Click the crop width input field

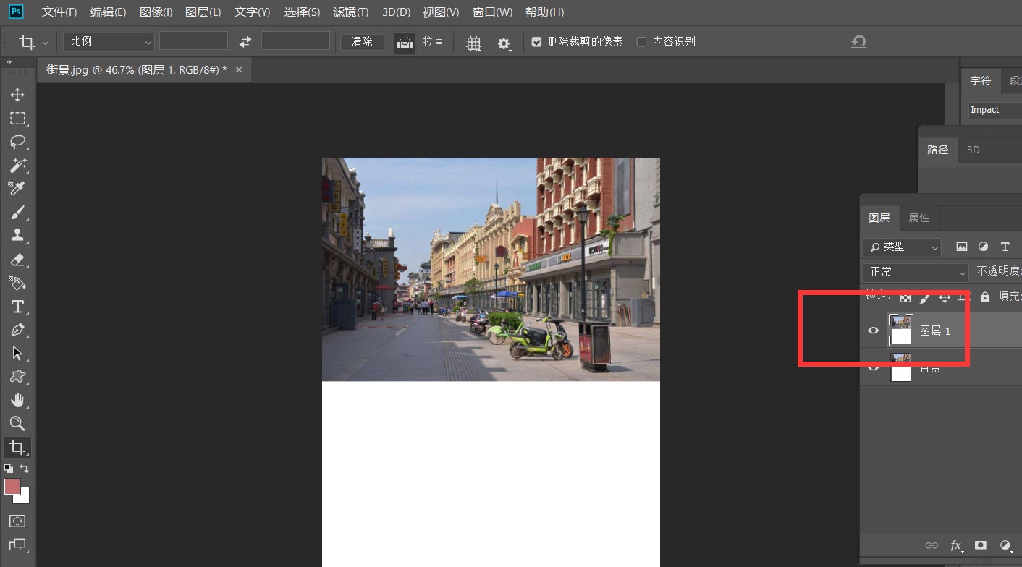[194, 41]
